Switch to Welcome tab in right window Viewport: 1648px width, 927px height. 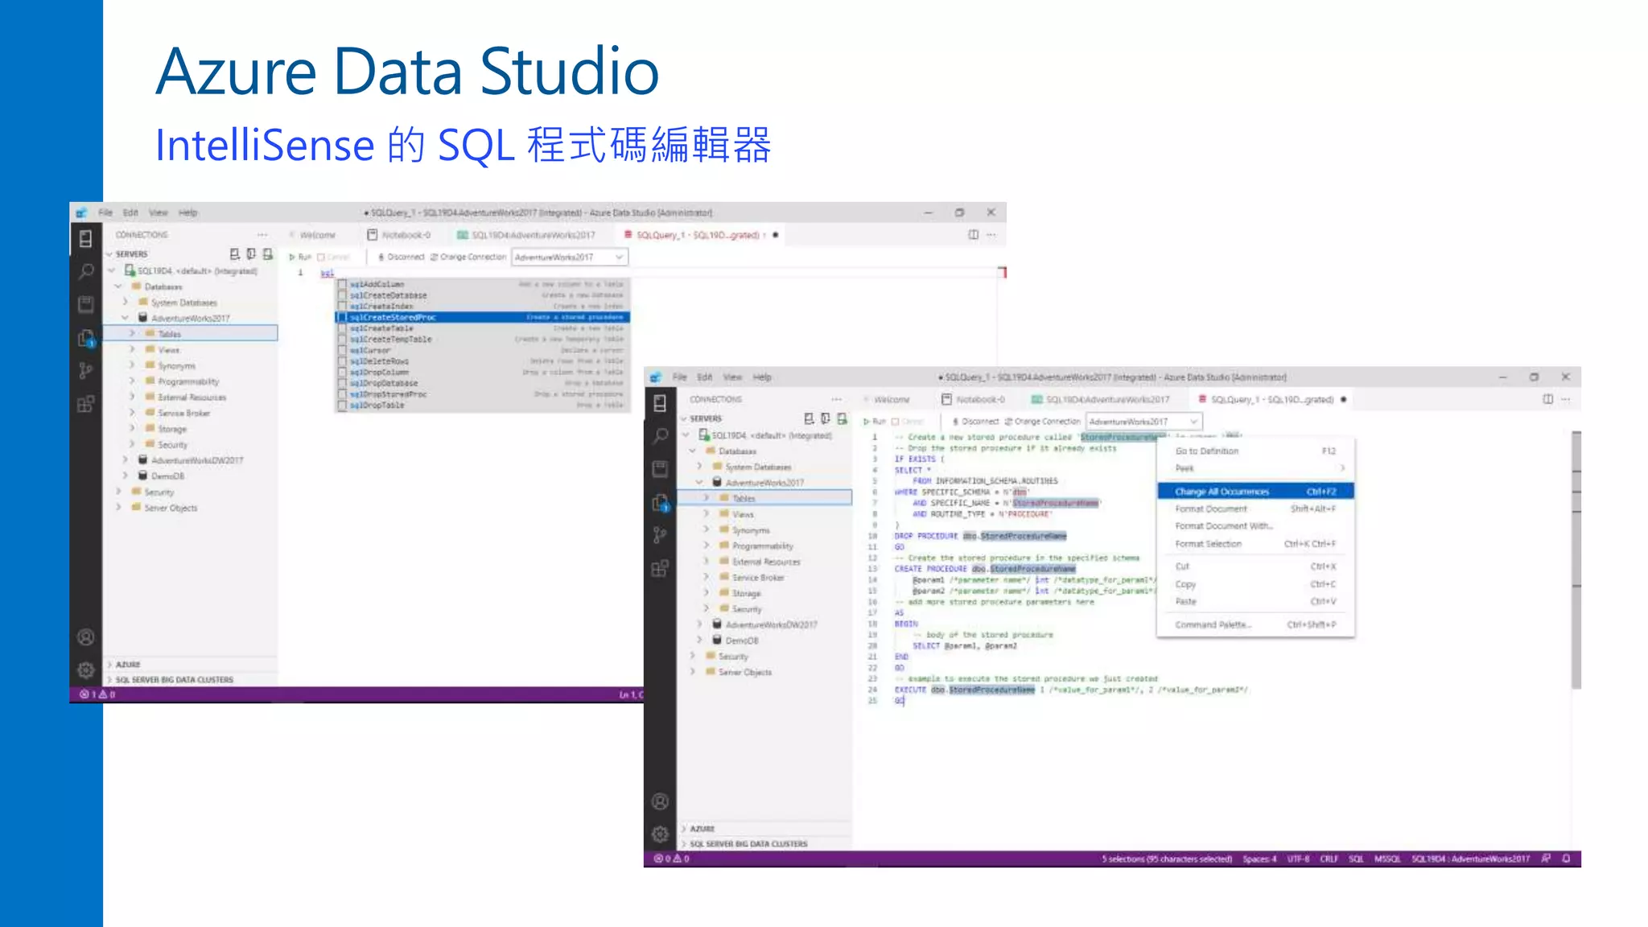click(891, 399)
